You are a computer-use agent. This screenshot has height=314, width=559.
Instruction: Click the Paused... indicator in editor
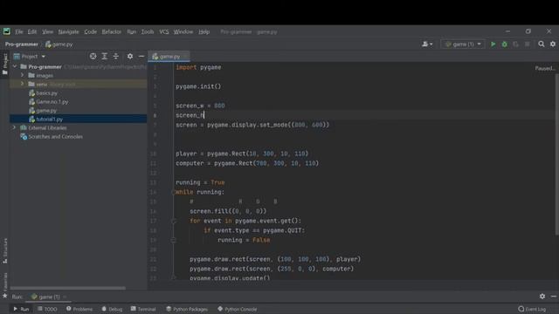coord(545,68)
